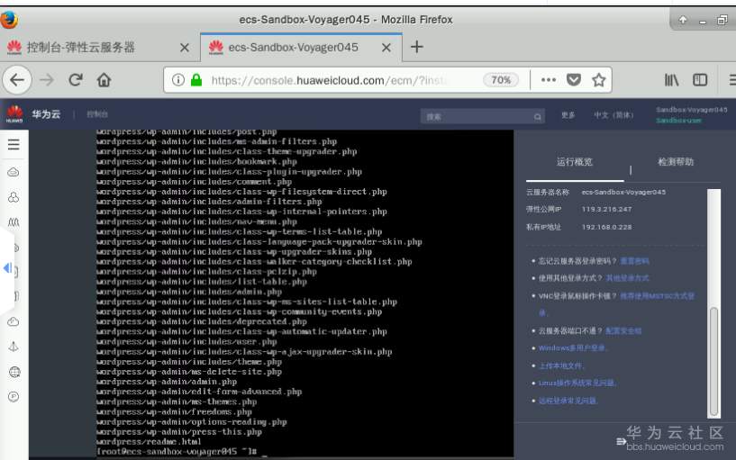Show site information via the info icon
Image resolution: width=736 pixels, height=460 pixels.
(x=177, y=80)
